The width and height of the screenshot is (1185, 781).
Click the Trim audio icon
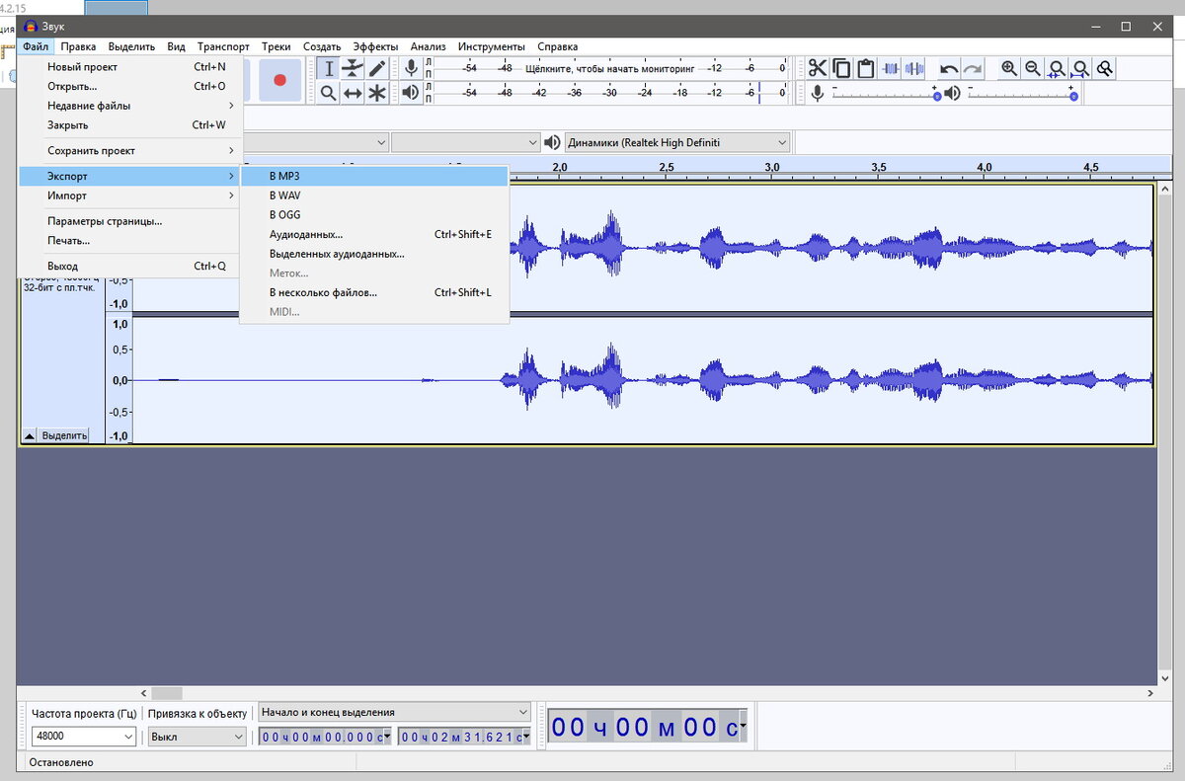pyautogui.click(x=891, y=68)
